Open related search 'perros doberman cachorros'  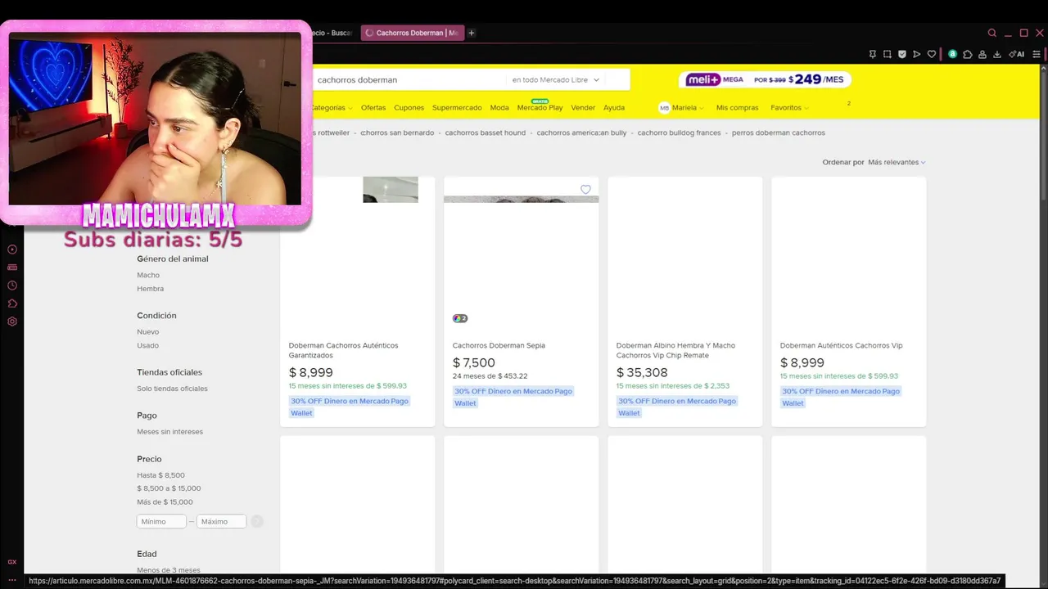(779, 133)
